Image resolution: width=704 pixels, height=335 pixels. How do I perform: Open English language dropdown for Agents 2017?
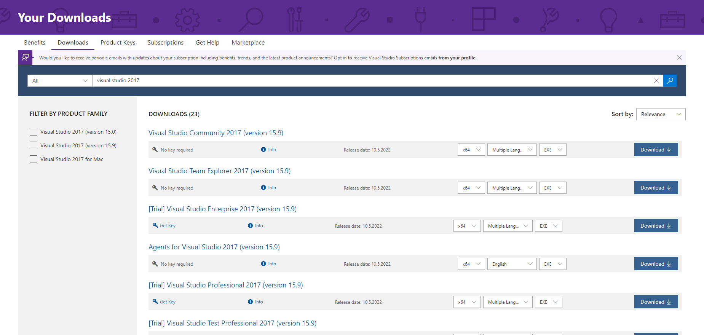click(x=512, y=264)
